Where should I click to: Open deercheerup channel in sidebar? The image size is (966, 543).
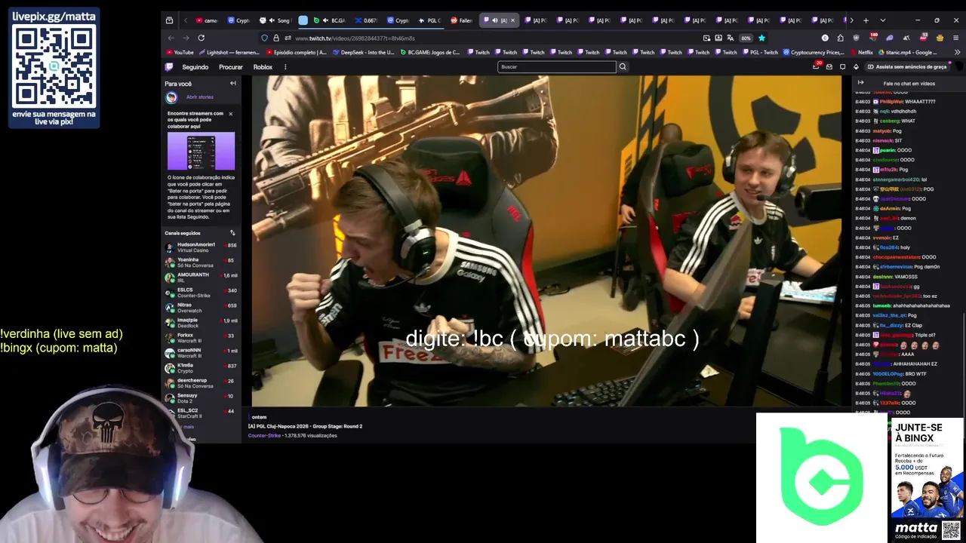coord(201,383)
